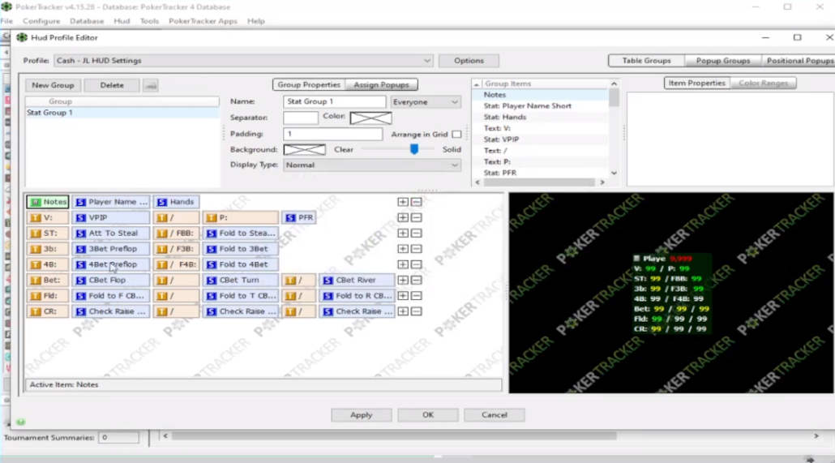Click the plus button on the 3Bet Preflop row
Screen dimensions: 835x463
click(x=403, y=249)
